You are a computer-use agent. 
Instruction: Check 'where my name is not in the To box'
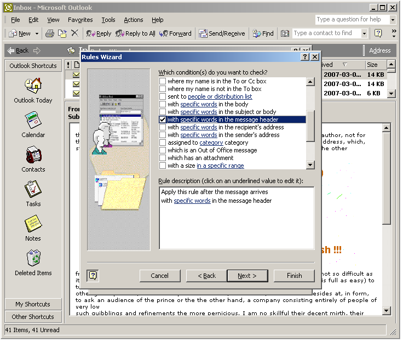[163, 89]
